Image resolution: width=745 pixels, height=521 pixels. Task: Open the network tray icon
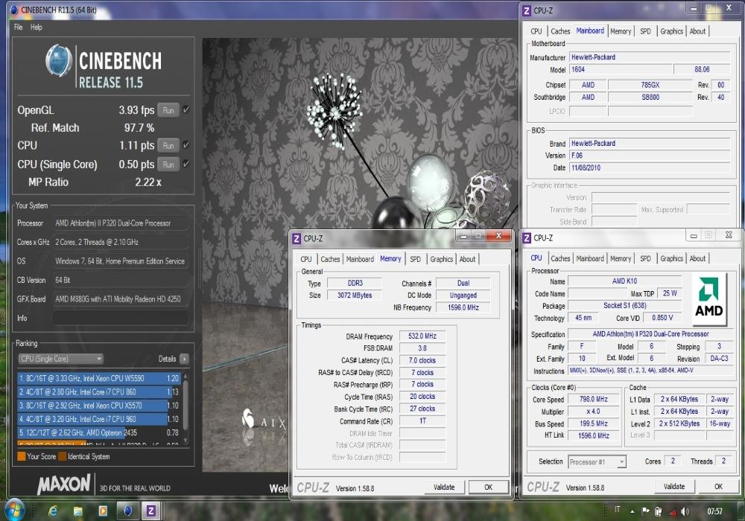[x=672, y=511]
